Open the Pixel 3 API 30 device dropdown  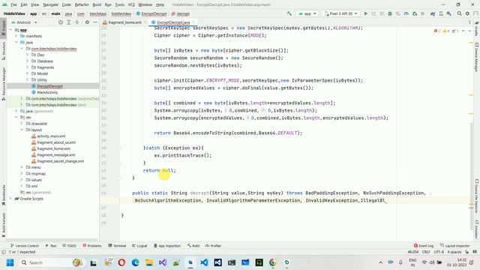point(340,13)
